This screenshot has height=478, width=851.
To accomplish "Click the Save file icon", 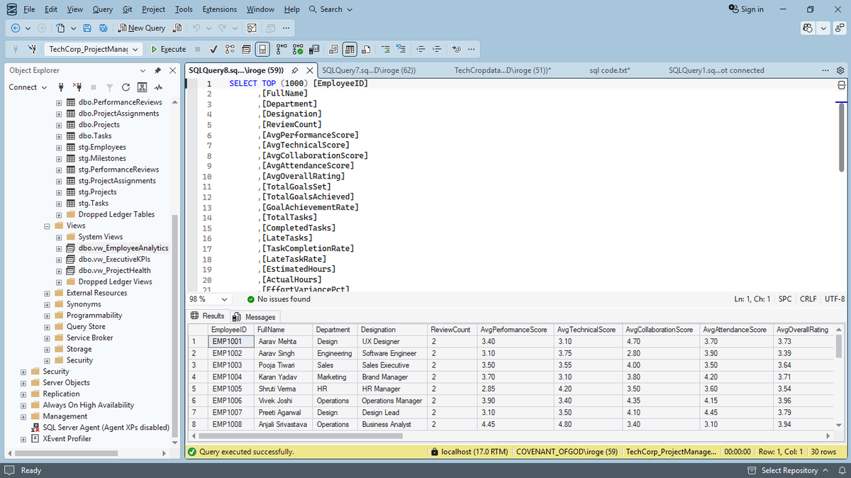I will pos(87,28).
